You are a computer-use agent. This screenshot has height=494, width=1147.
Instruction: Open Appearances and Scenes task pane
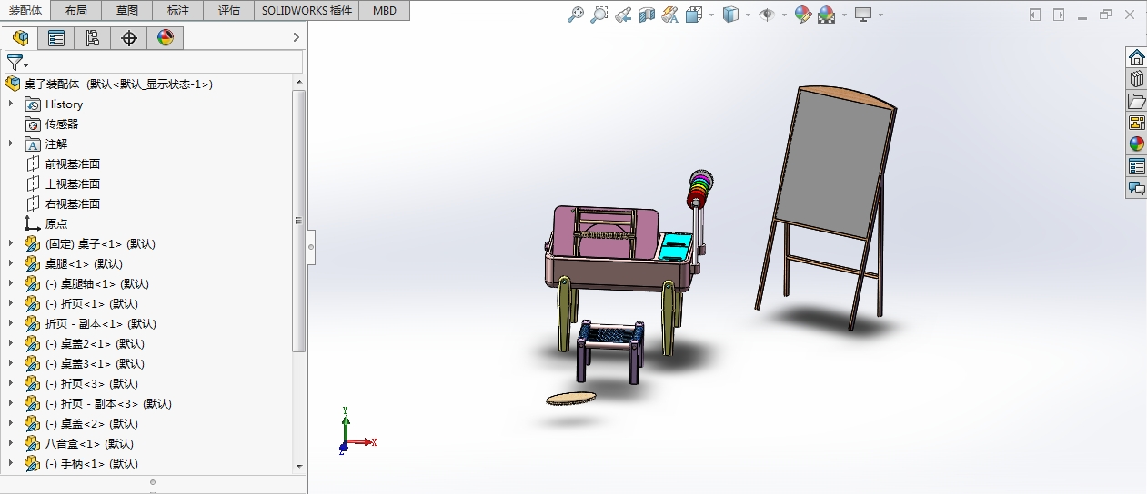pos(1137,144)
